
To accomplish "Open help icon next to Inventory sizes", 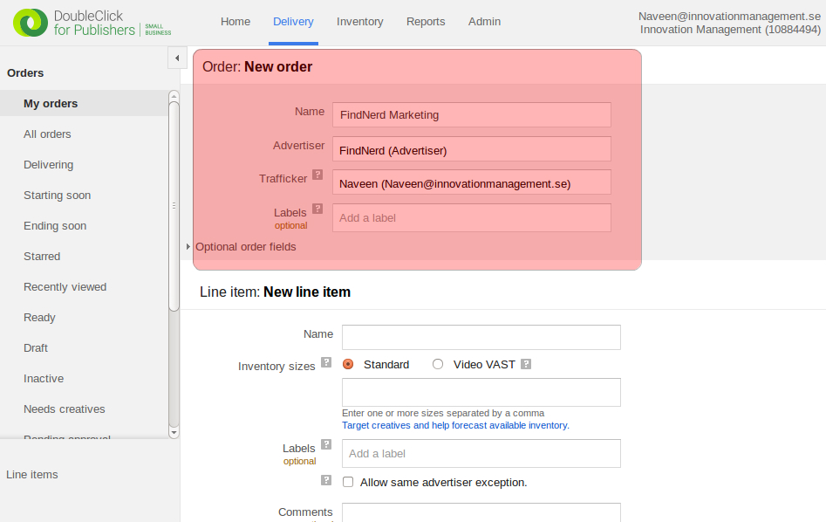I will pos(326,362).
